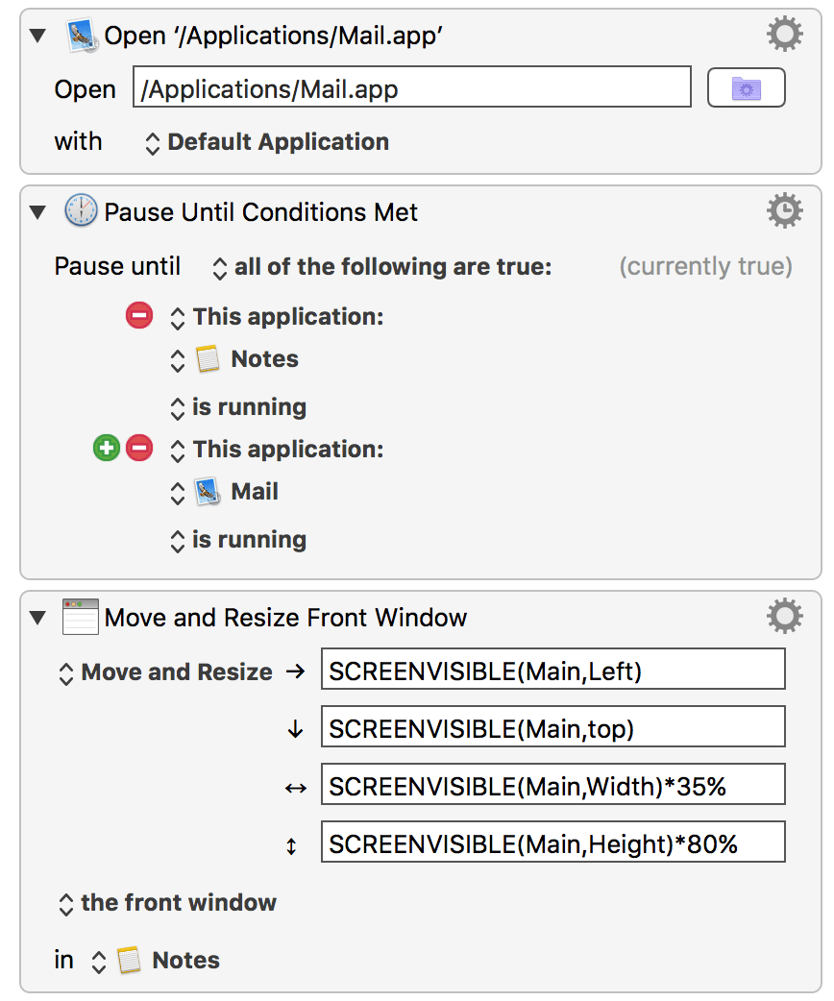Click the clock icon of Pause Until action

pos(81,211)
